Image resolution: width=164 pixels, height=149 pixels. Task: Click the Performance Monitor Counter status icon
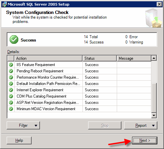point(11,77)
